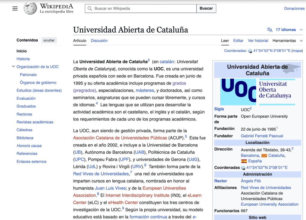Click the Funcionarios value '667'
The width and height of the screenshot is (306, 220).
coord(244,211)
